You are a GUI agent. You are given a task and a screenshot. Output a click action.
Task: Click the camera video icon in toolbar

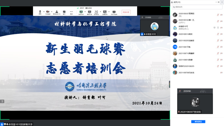point(48,12)
